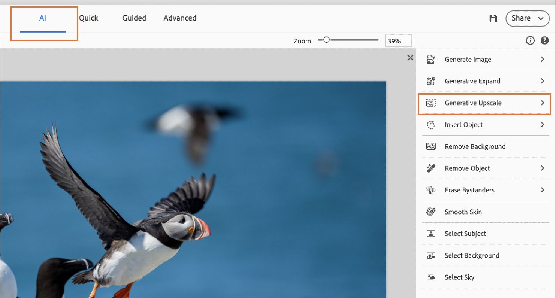Click the Erase Bystanders icon

point(431,190)
